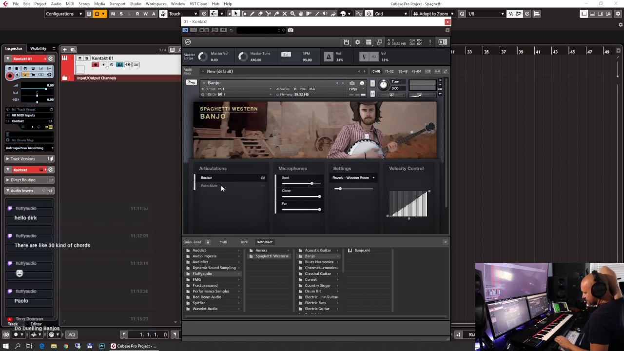
Task: Open the Transport menu
Action: click(x=117, y=4)
